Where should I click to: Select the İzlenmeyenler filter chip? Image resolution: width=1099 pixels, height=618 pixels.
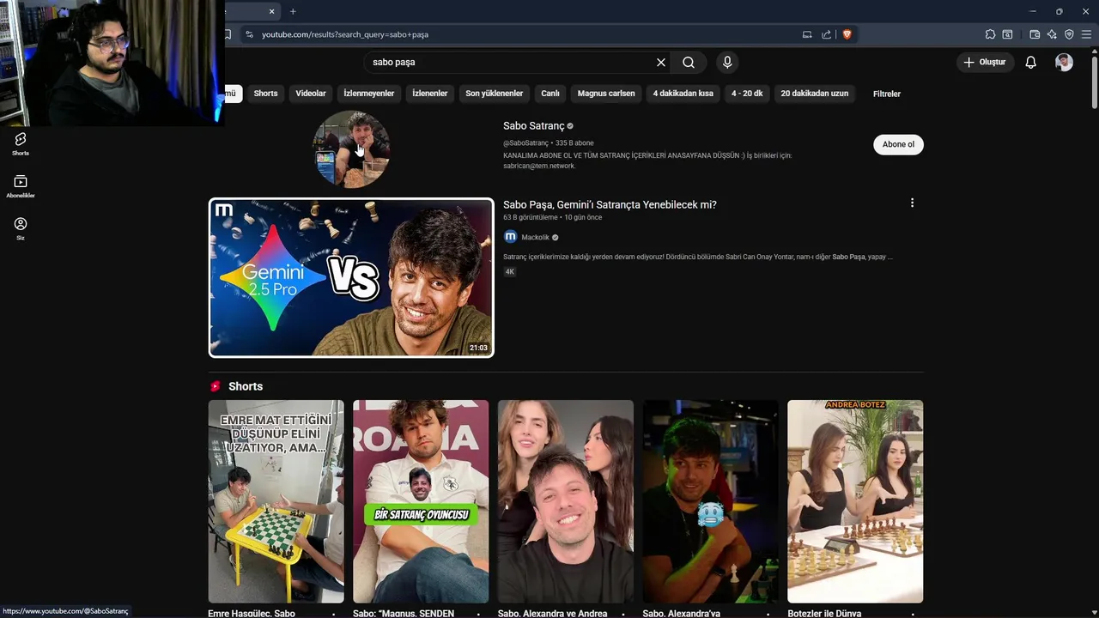point(369,94)
